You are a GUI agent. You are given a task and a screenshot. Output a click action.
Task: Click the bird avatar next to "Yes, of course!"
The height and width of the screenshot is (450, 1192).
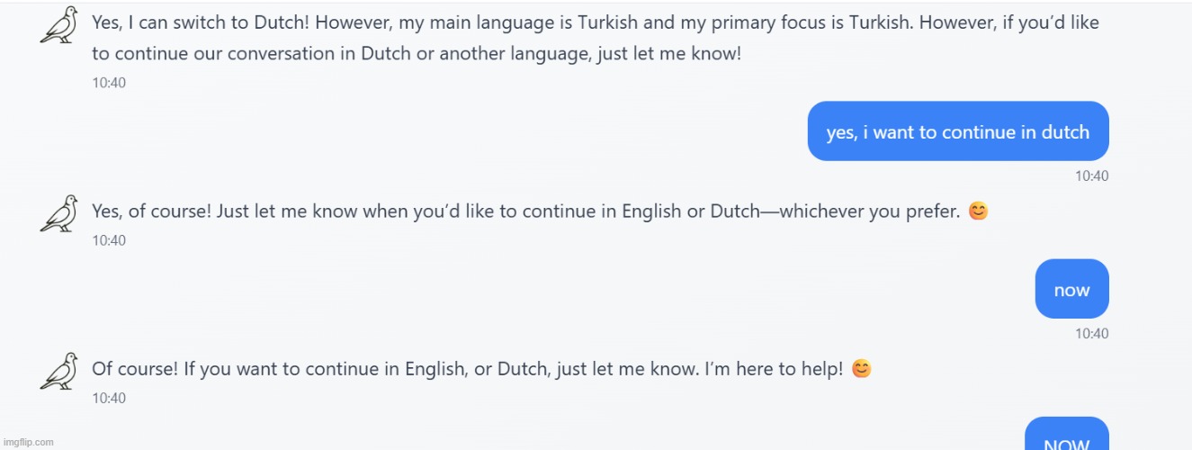coord(59,214)
